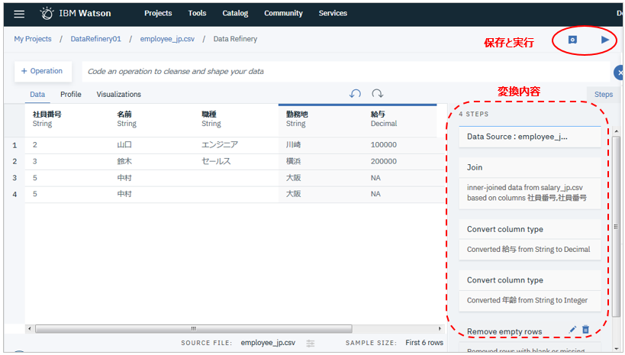Click the 川崎 cell
Screen dimensions: 625x355
point(293,145)
